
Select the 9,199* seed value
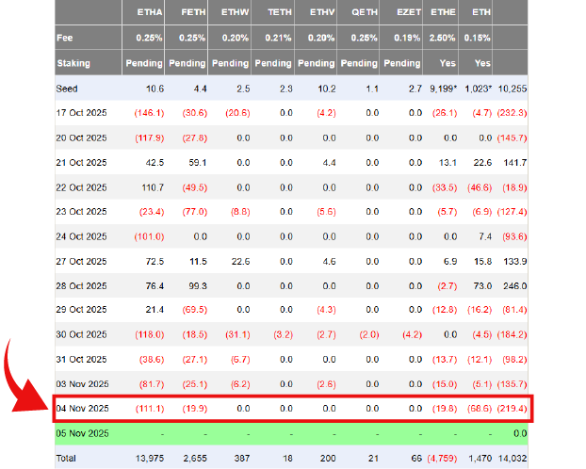click(x=443, y=88)
